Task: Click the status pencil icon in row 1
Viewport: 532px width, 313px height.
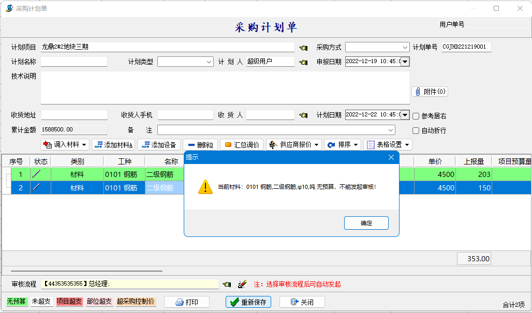Action: [36, 174]
